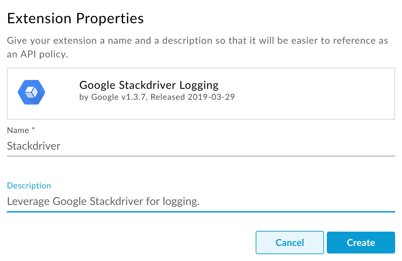Click the Google Stackdriver Logging hexagon icon
This screenshot has width=402, height=261.
tap(31, 92)
